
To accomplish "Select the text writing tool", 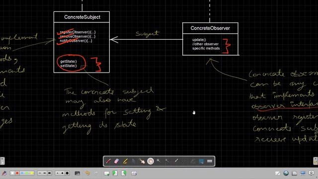I will point(193,161).
